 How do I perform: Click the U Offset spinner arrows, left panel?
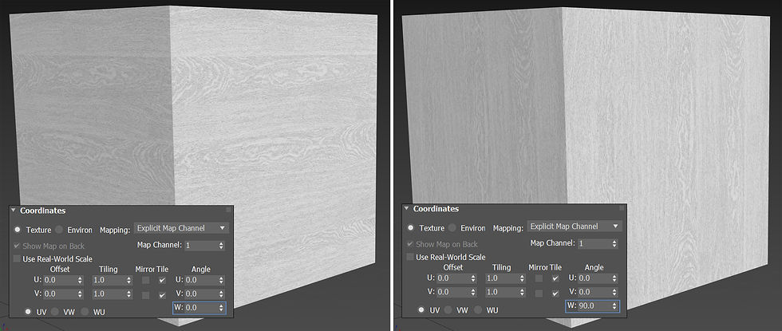[80, 280]
